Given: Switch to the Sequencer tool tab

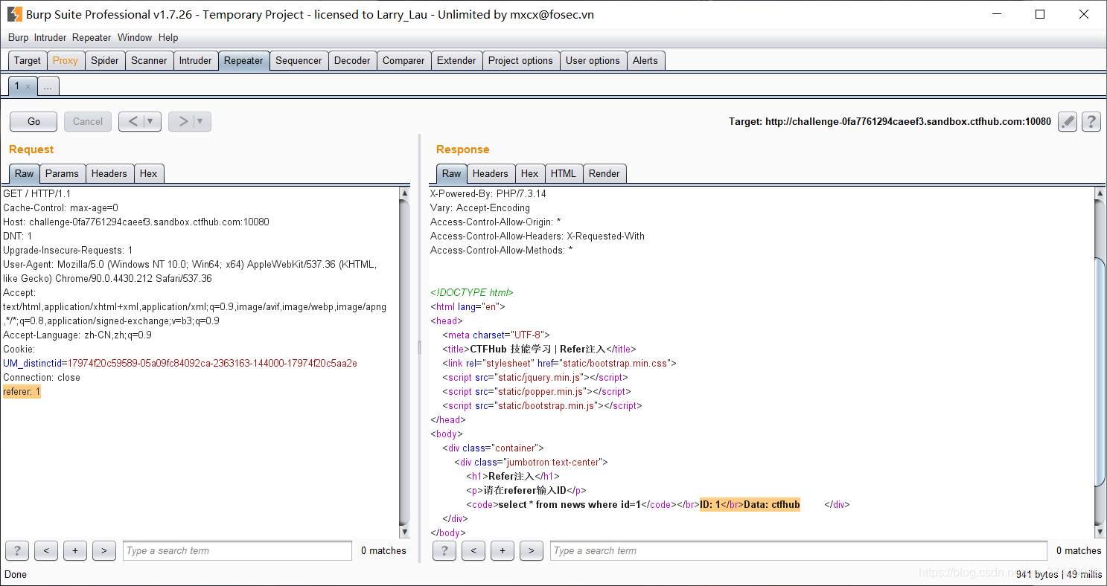Looking at the screenshot, I should 299,60.
